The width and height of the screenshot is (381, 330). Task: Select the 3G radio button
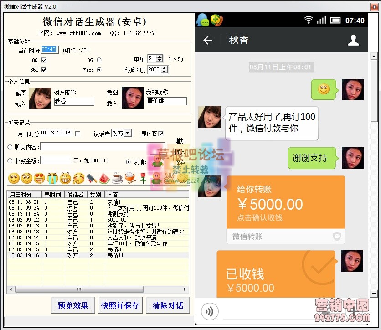click(x=99, y=61)
